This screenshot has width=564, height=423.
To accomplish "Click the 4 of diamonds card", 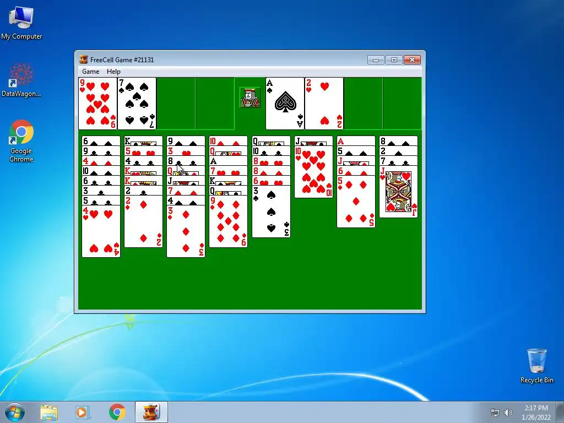I will 101,161.
